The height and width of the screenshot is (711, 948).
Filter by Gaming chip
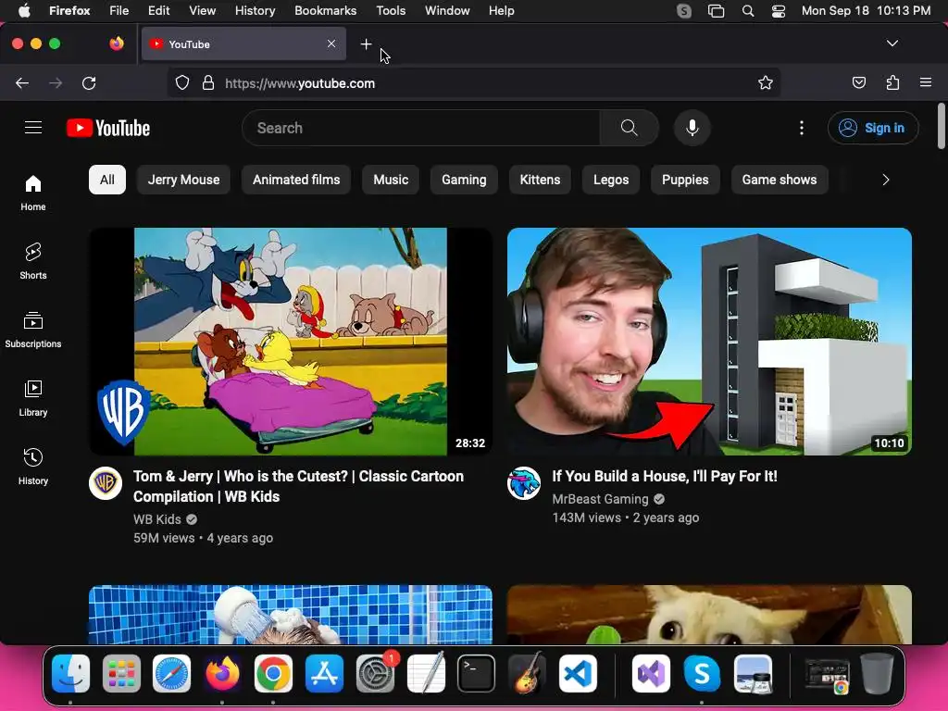coord(464,180)
